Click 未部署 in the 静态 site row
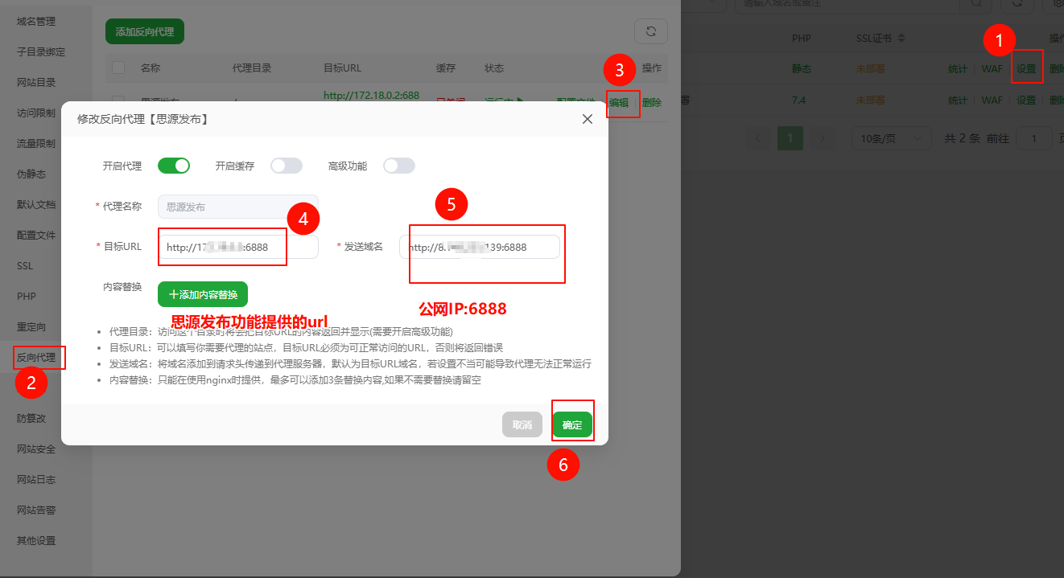This screenshot has height=578, width=1064. coord(870,68)
